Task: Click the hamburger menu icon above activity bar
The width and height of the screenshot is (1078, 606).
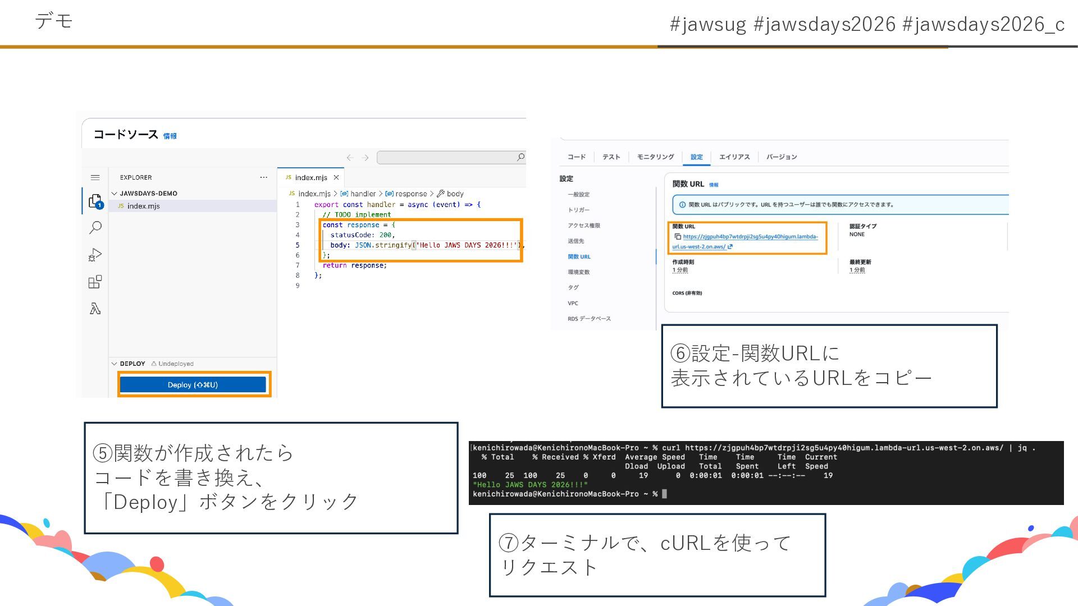Action: (x=95, y=177)
